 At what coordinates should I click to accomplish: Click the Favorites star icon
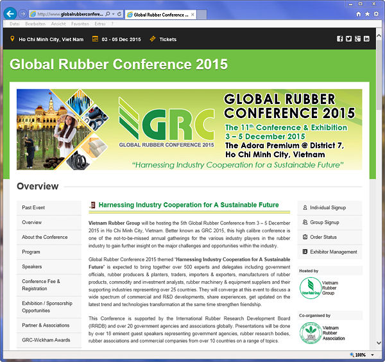coord(367,14)
